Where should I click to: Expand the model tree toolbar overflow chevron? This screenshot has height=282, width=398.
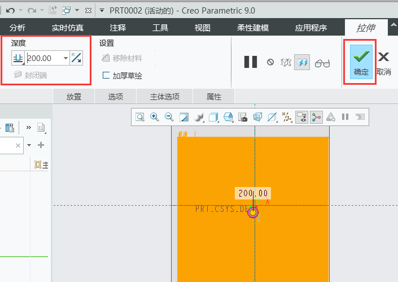(x=28, y=128)
